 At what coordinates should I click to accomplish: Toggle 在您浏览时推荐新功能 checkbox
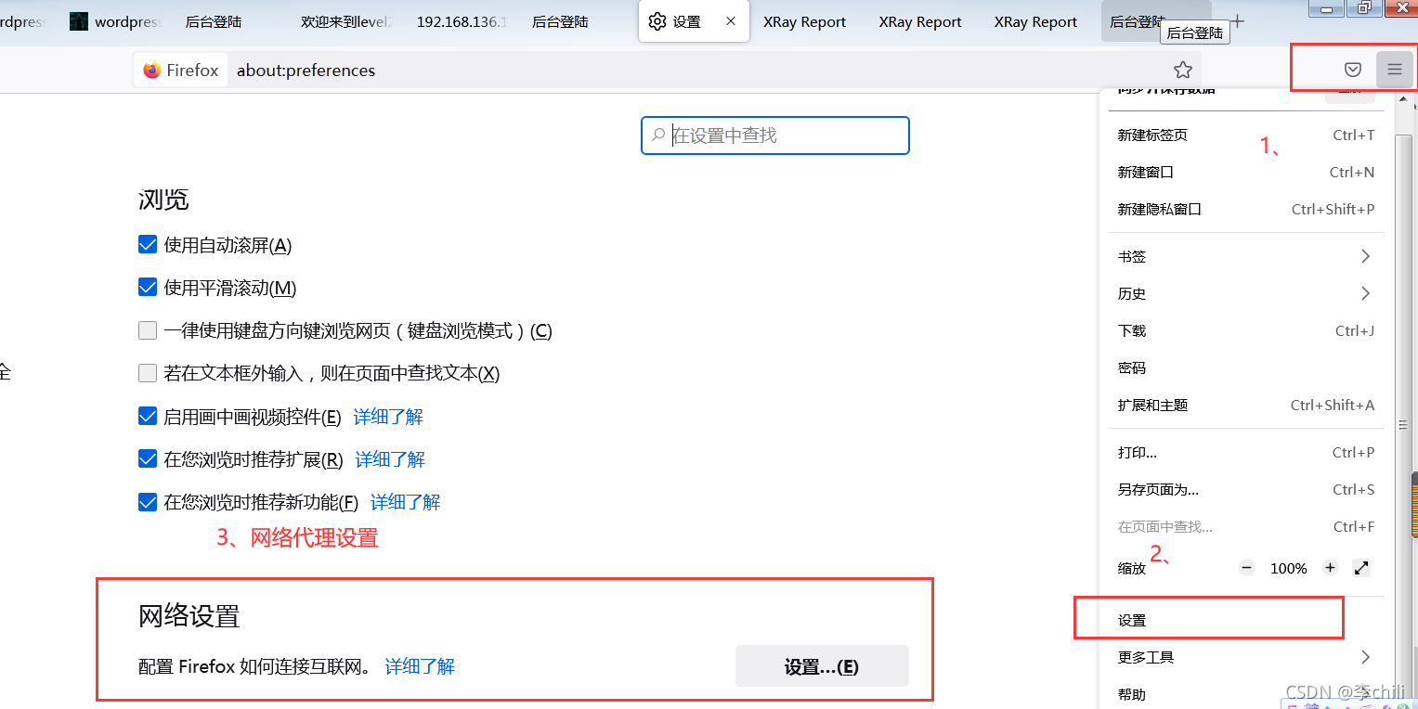pyautogui.click(x=147, y=502)
